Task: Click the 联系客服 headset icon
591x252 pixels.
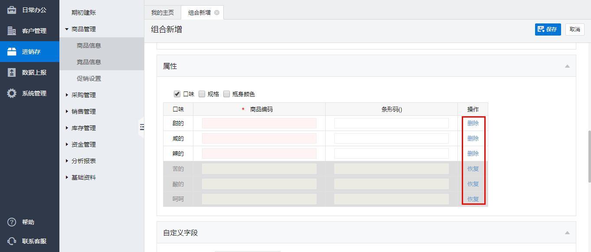Action: [12, 241]
